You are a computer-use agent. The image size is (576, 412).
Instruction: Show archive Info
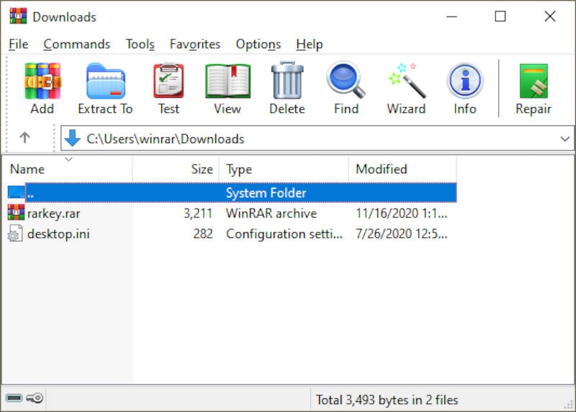(464, 81)
